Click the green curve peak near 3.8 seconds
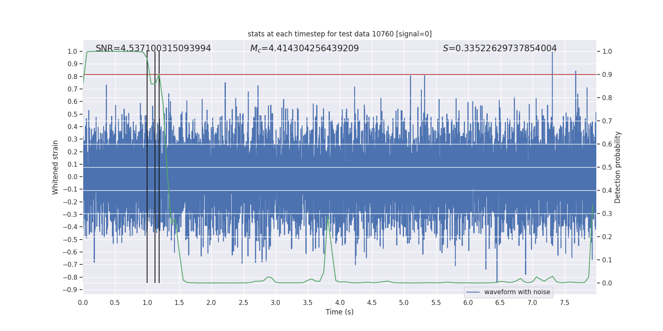Viewport: 663px width, 331px height. 327,217
